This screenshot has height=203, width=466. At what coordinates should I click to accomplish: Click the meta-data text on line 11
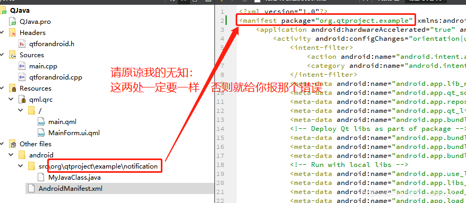pyautogui.click(x=378, y=102)
